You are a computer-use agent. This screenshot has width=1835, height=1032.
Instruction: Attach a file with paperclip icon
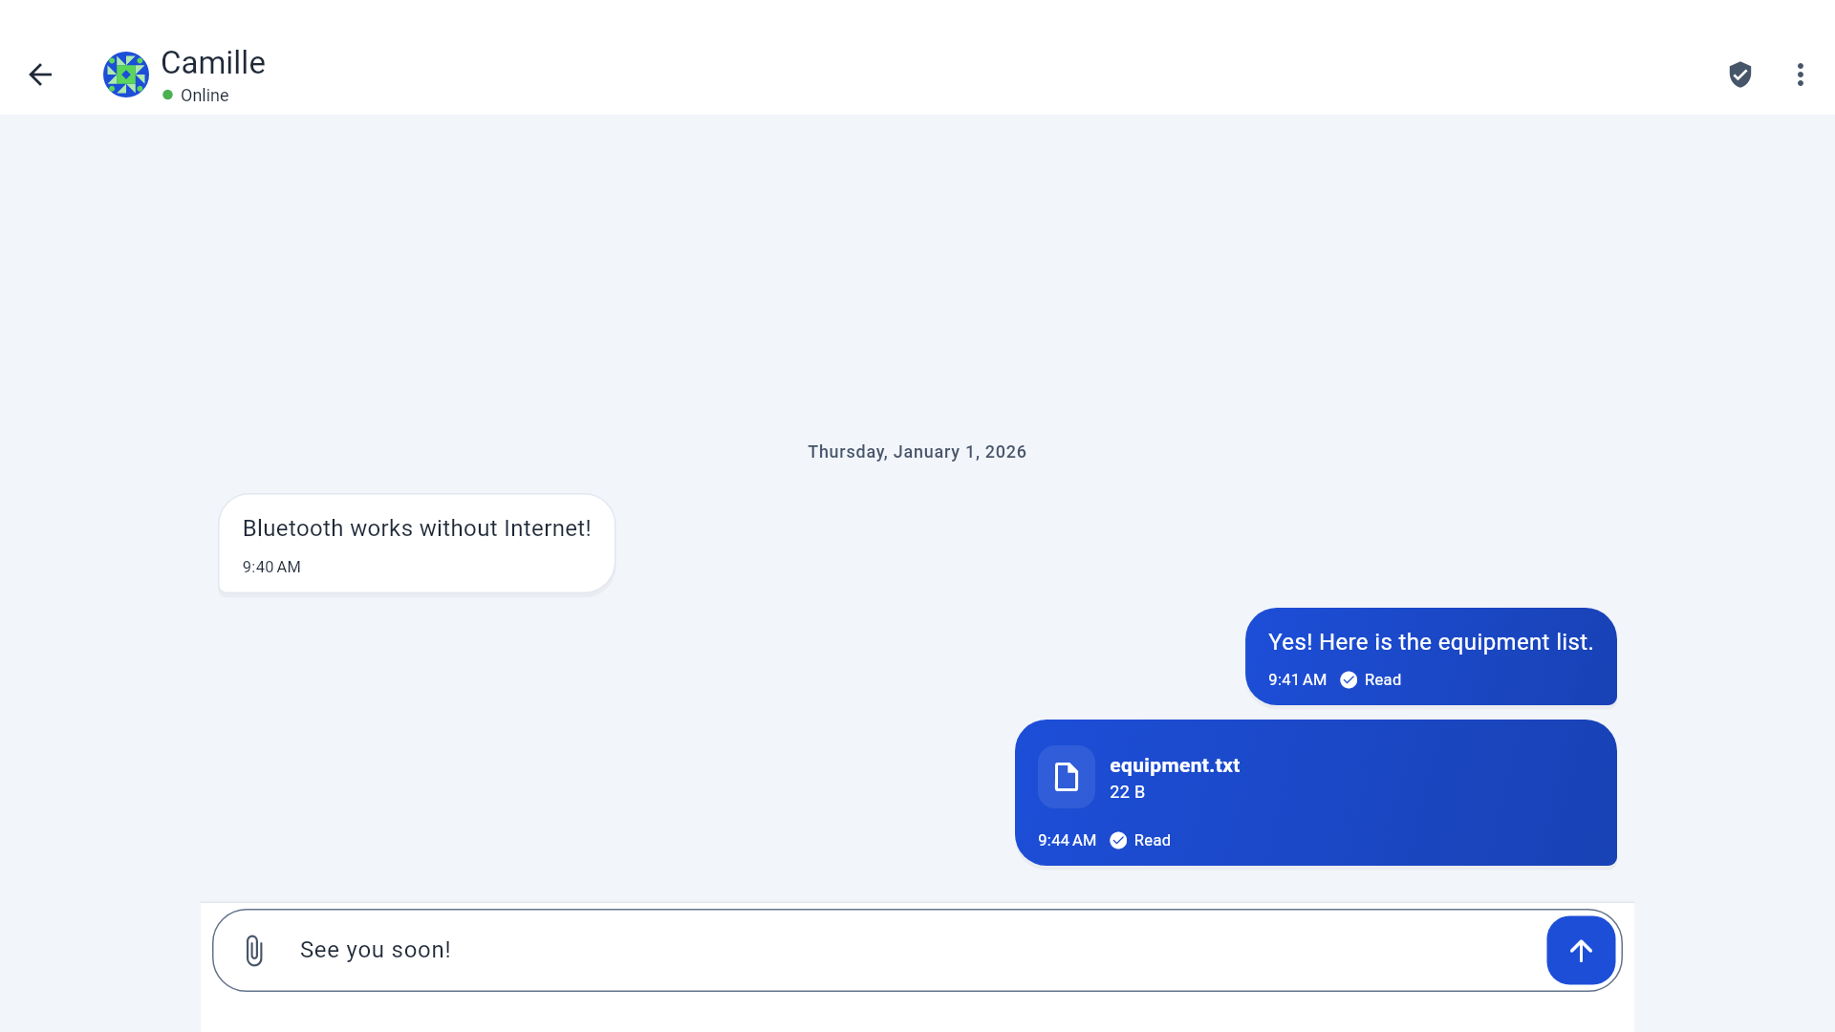(254, 951)
